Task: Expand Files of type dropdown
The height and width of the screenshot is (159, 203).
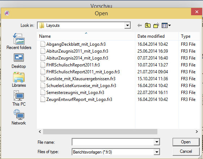Action: (157, 152)
